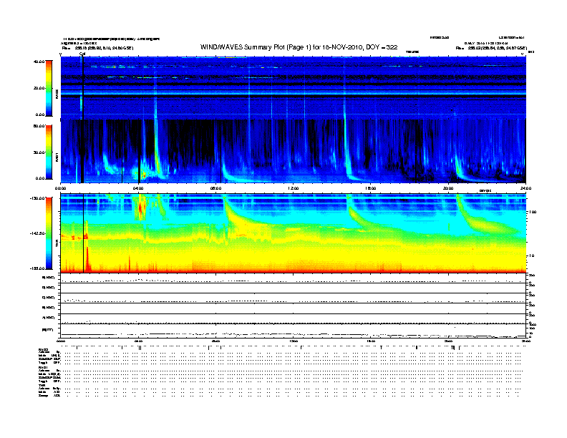Click the bright cyan horizontal band in RAD2 panel

point(294,93)
